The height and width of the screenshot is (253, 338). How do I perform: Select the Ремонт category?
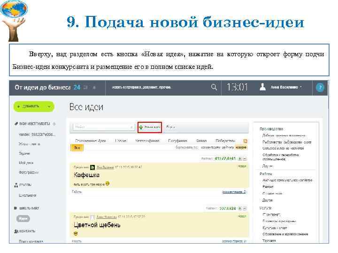pyautogui.click(x=268, y=187)
